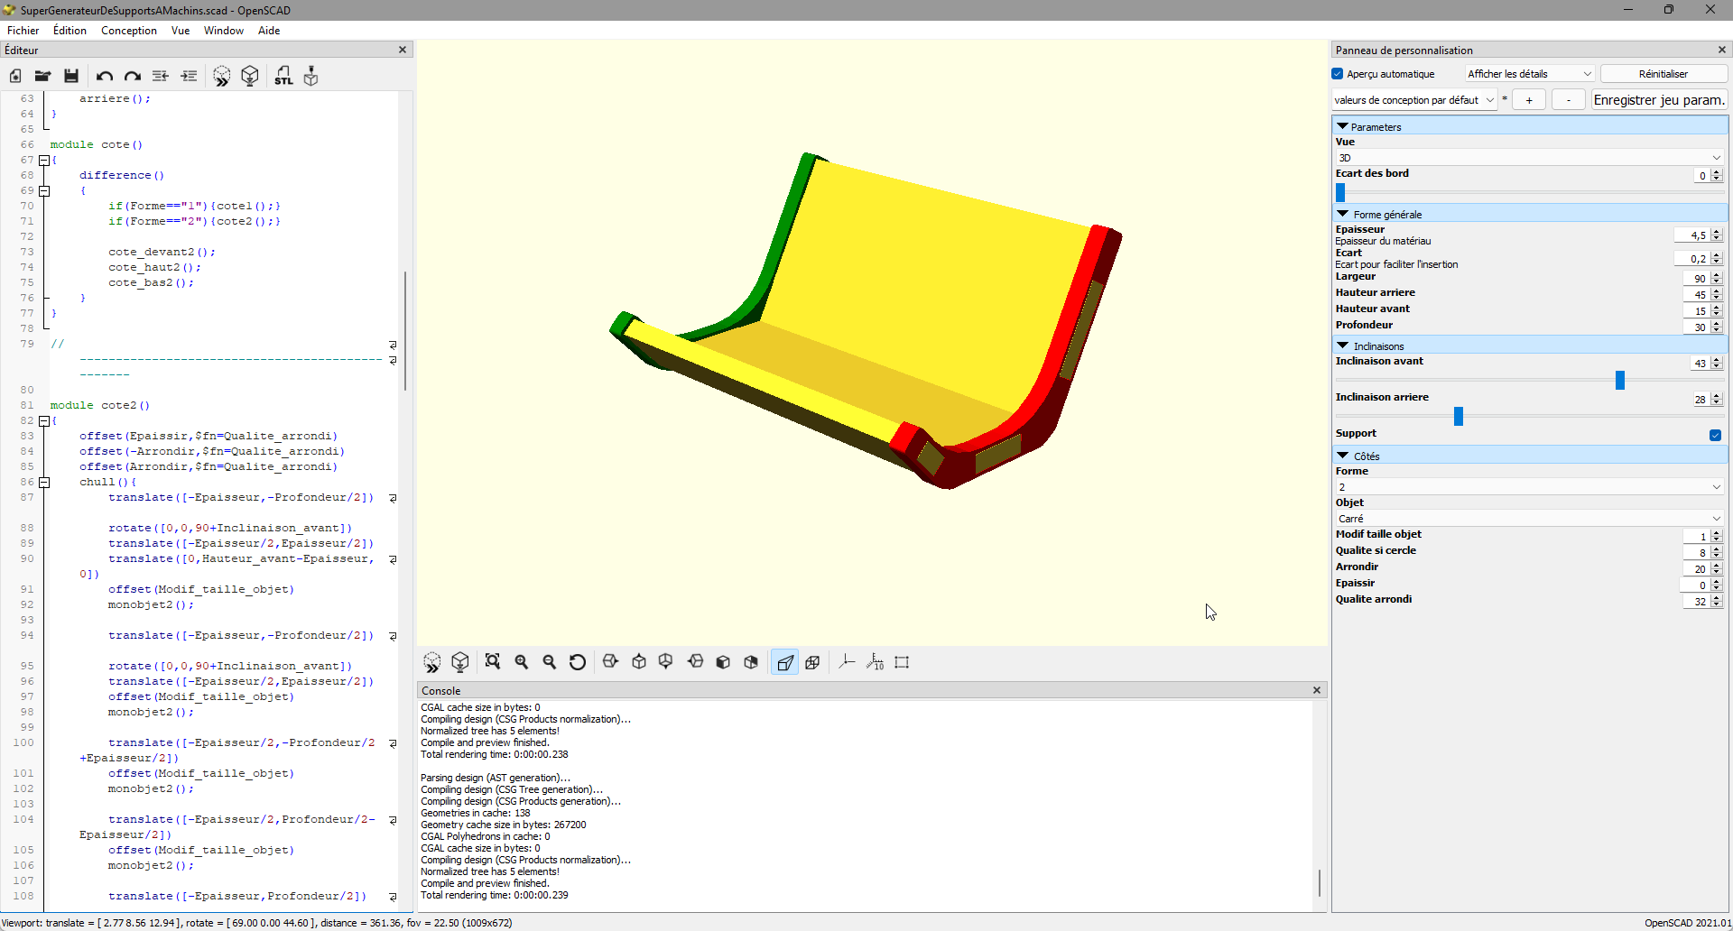The image size is (1733, 931).
Task: Click the Show Edges icon in viewport toolbar
Action: [x=902, y=662]
